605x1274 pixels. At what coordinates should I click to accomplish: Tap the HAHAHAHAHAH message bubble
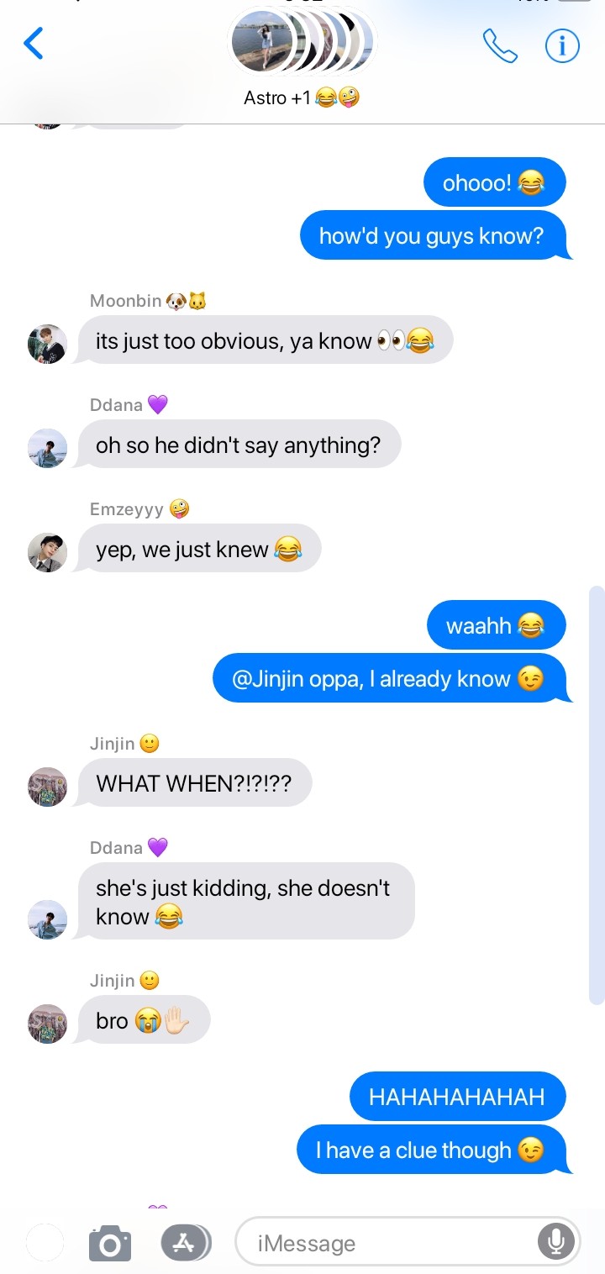(x=457, y=1097)
